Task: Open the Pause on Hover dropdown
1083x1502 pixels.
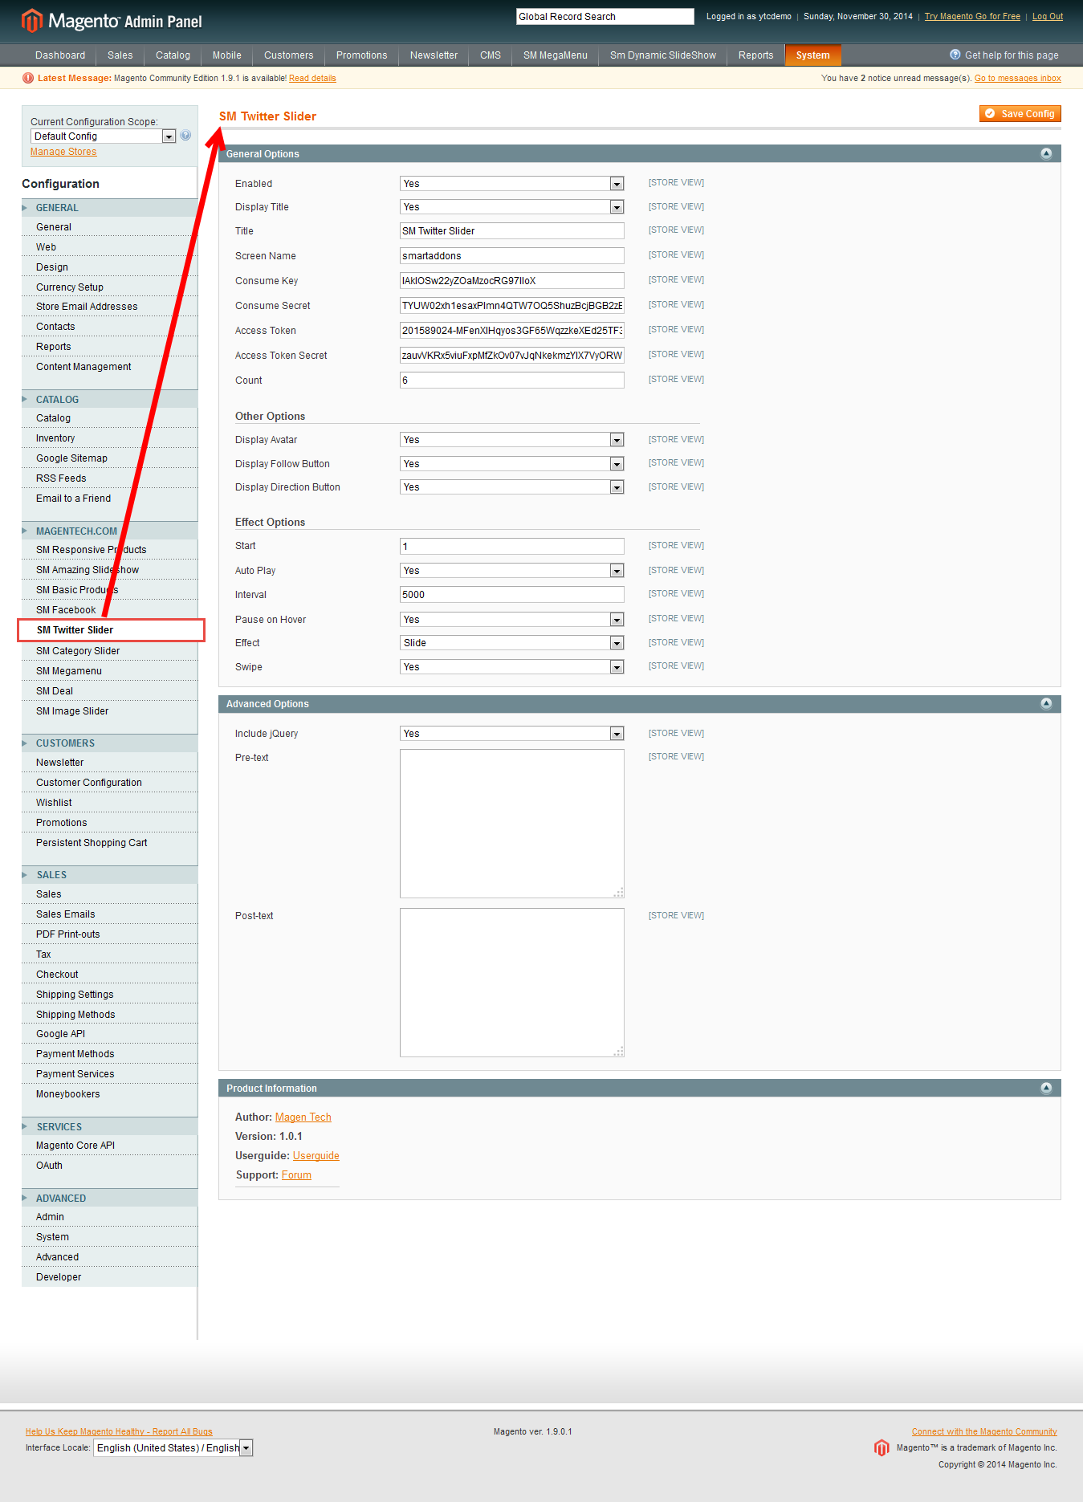Action: 511,620
